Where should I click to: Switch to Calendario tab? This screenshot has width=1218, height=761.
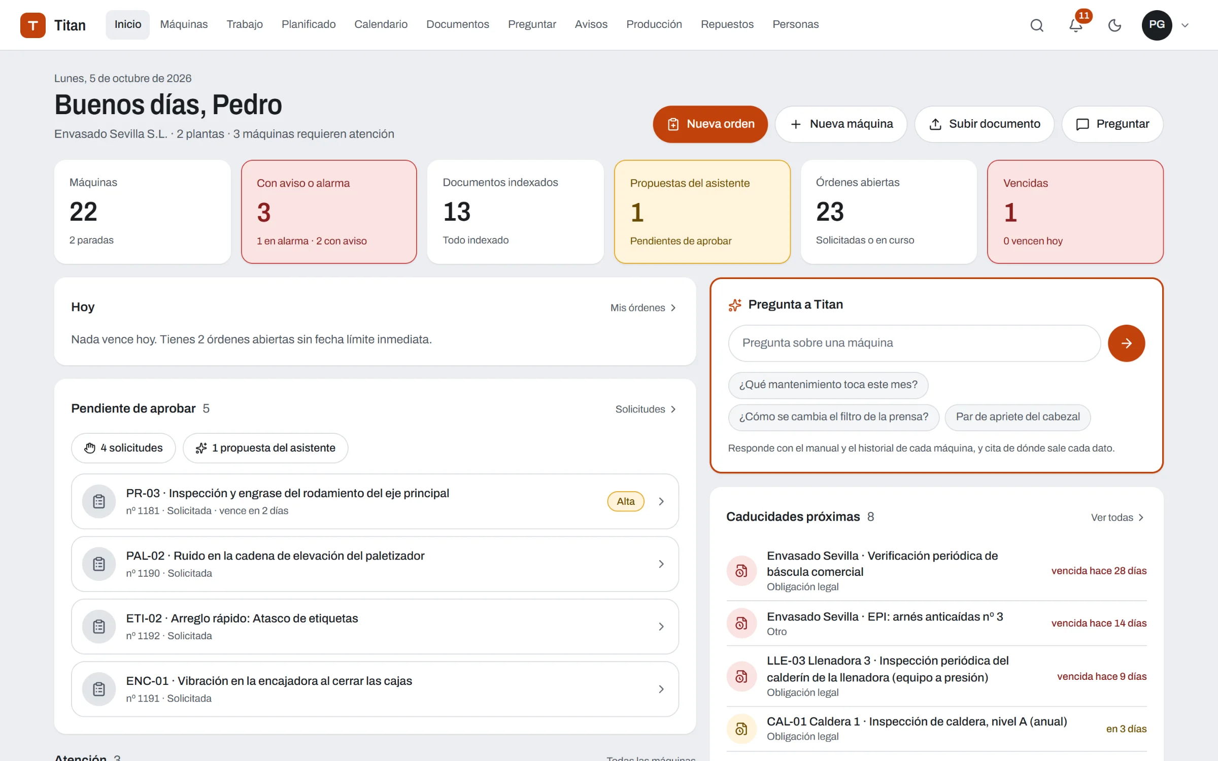[381, 24]
